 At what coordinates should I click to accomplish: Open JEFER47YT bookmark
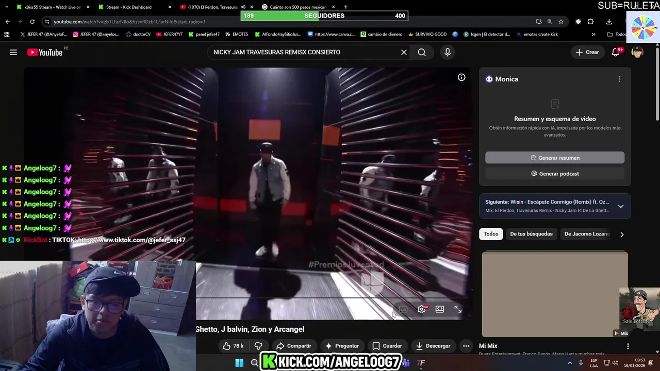click(169, 35)
